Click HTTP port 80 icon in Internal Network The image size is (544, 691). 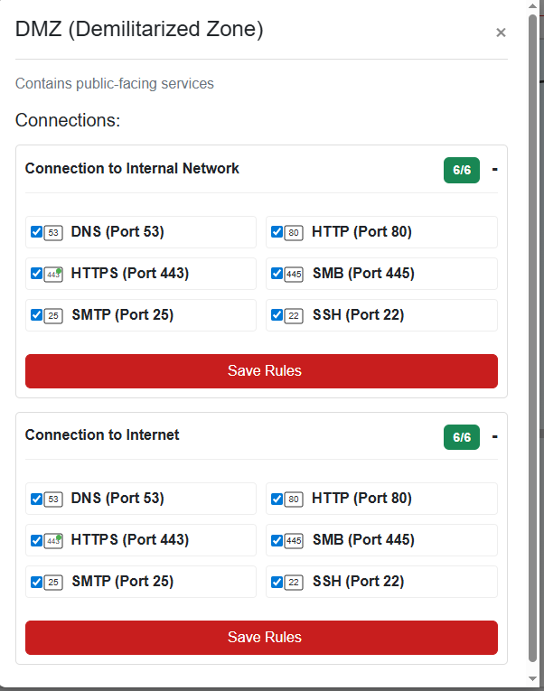pos(294,232)
